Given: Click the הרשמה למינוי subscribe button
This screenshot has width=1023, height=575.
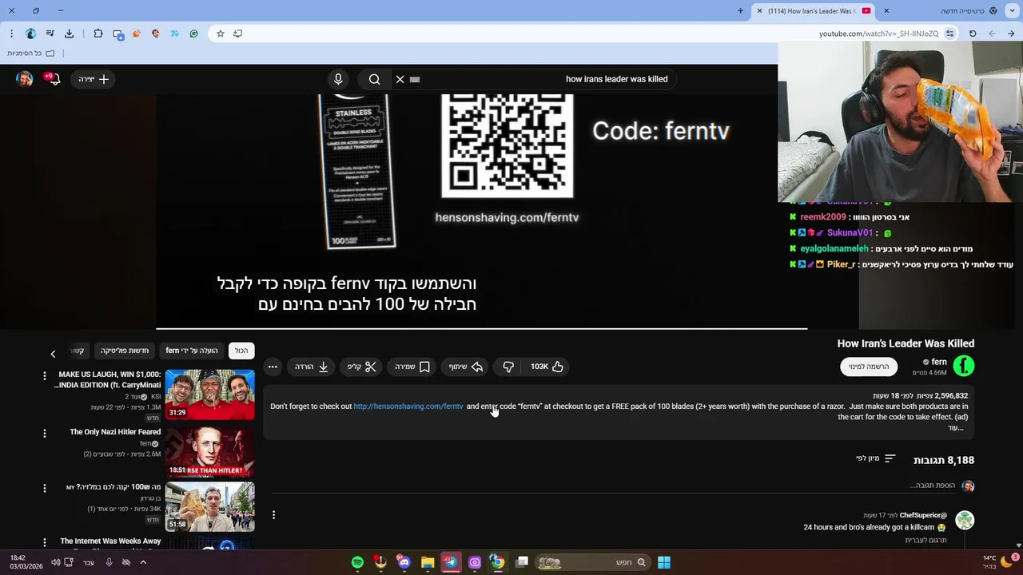Looking at the screenshot, I should click(x=869, y=367).
